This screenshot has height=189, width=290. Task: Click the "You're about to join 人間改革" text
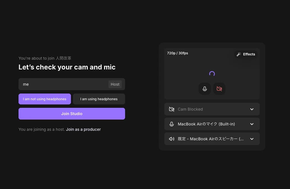tap(45, 58)
